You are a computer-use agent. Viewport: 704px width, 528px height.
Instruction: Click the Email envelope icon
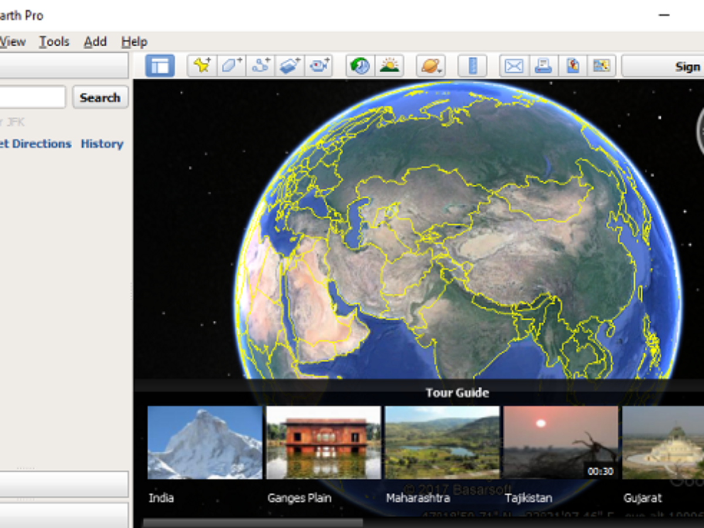(x=514, y=66)
